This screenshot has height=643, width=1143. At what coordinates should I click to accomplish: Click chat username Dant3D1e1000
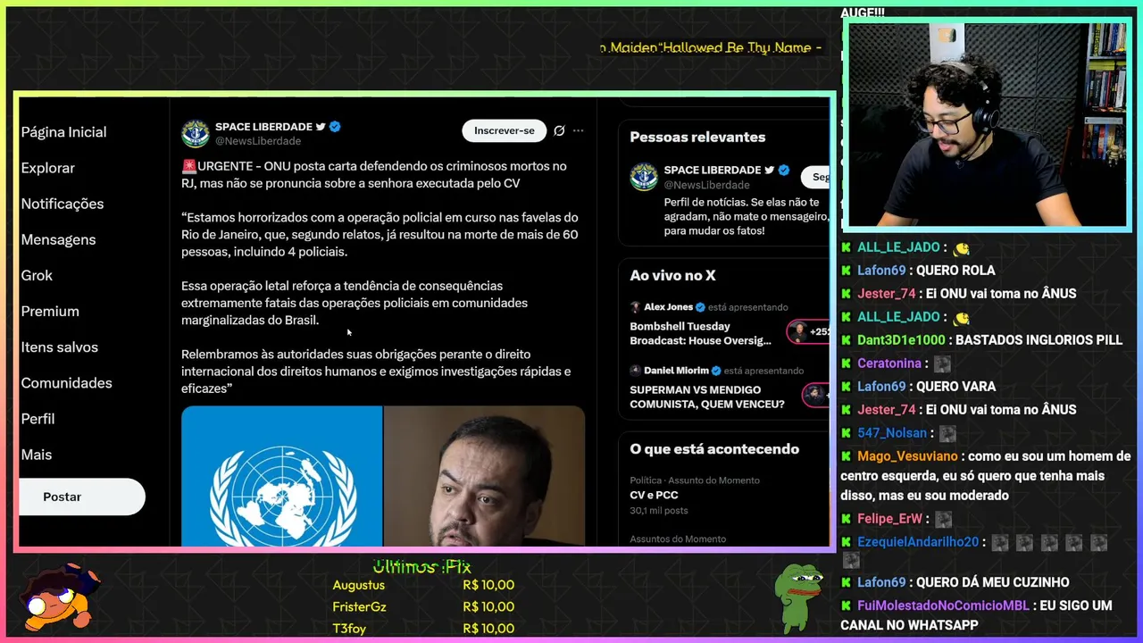coord(901,340)
